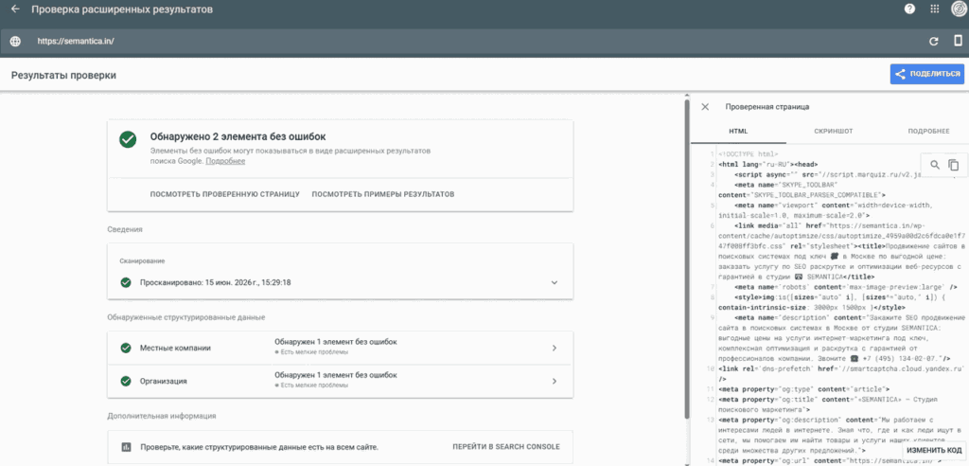Switch to the «Подробнее» tab
969x466 pixels.
click(928, 132)
